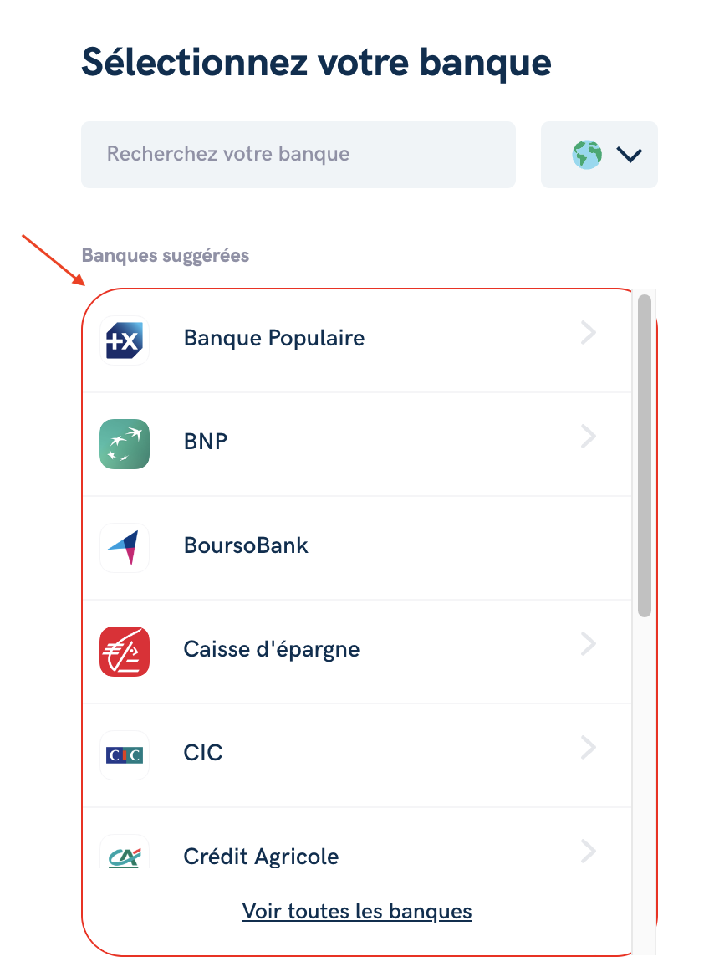Select the CIC bank label
This screenshot has height=977, width=709.
pos(203,753)
